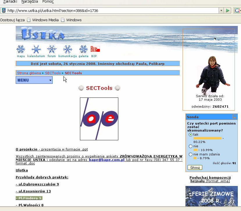The width and height of the screenshot is (241, 211).
Task: Open the red BIP logo icon
Action: (x=95, y=49)
